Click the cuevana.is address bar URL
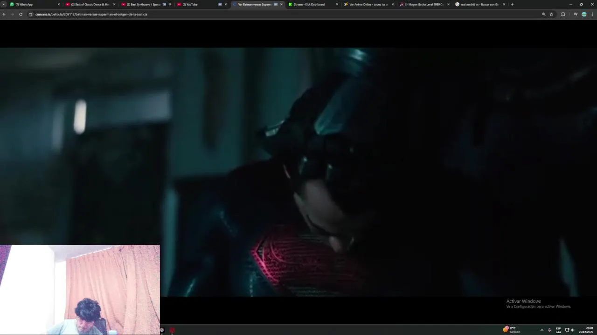The width and height of the screenshot is (597, 335). 91,14
